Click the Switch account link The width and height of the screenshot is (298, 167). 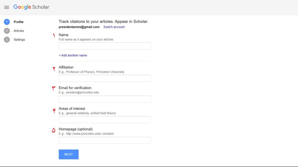(x=114, y=27)
